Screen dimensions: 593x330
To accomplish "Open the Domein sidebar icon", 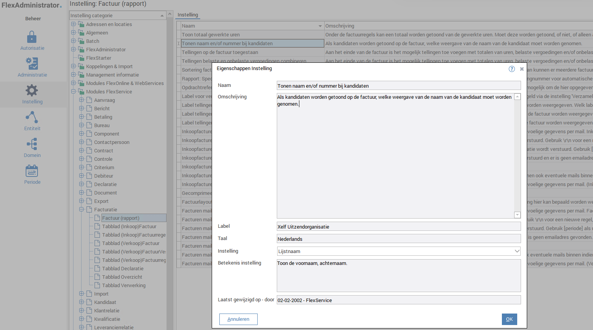I will pyautogui.click(x=32, y=144).
